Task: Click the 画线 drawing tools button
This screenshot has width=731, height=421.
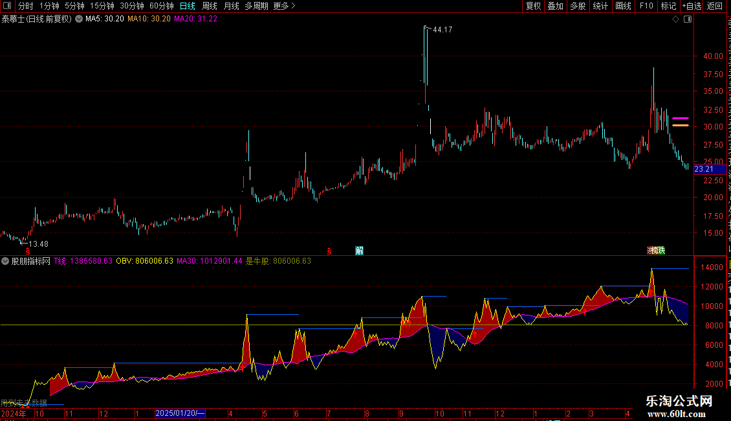Action: 623,6
